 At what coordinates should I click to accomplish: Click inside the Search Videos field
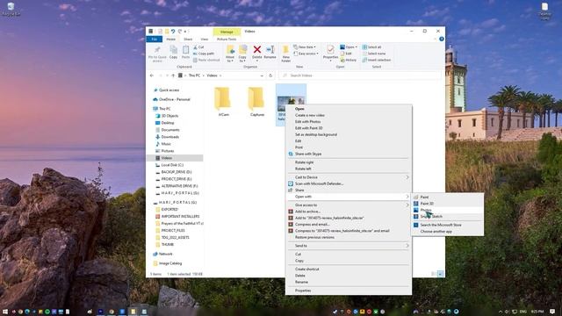tap(359, 75)
